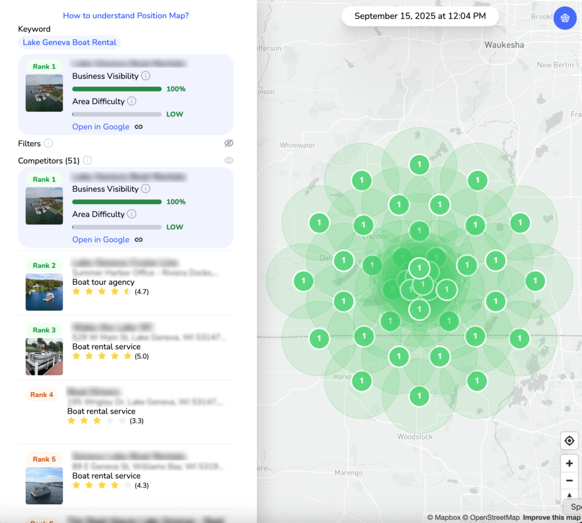The height and width of the screenshot is (523, 582).
Task: Reset map bearing with compass arrow
Action: coord(569,494)
